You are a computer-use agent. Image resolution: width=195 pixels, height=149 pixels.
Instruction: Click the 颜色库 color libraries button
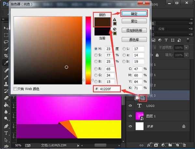[134, 40]
